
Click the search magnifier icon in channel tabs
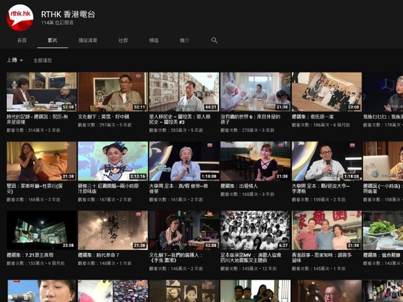pyautogui.click(x=214, y=40)
